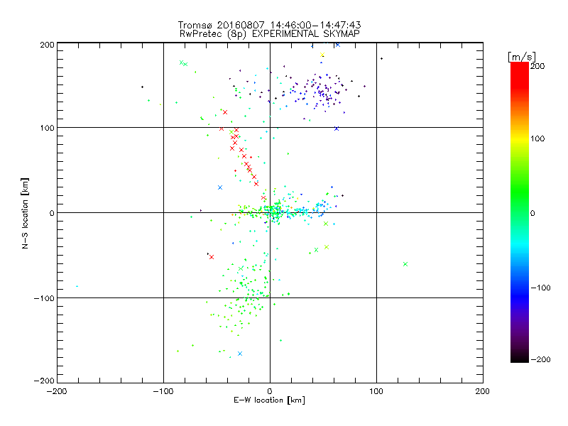The width and height of the screenshot is (568, 426).
Task: Click the E-W axis tick label "0"
Action: [270, 391]
